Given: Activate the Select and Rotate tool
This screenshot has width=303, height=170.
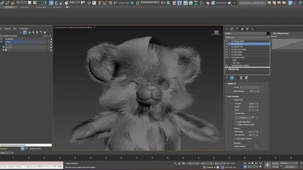Looking at the screenshot, I should pos(56,3).
